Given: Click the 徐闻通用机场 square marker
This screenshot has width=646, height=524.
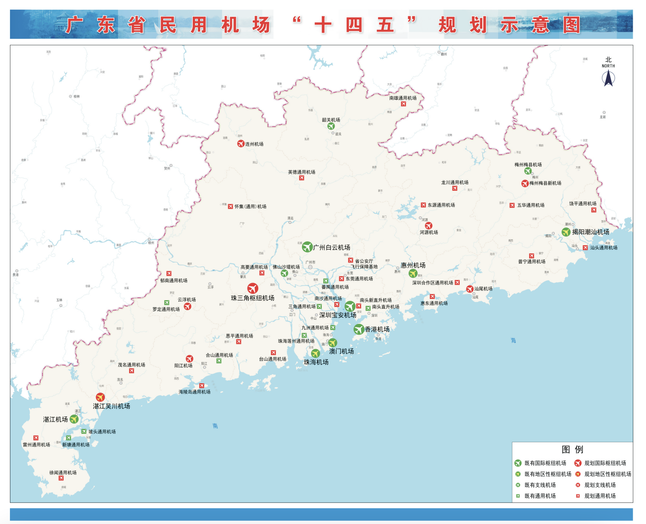Looking at the screenshot, I should click(61, 478).
